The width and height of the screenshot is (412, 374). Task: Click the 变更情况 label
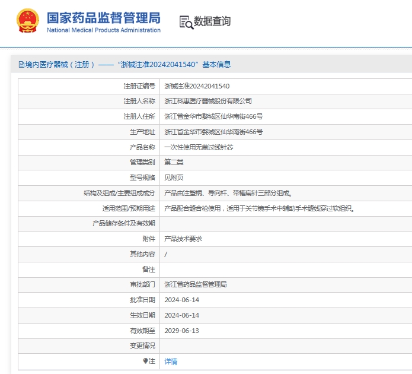click(142, 346)
